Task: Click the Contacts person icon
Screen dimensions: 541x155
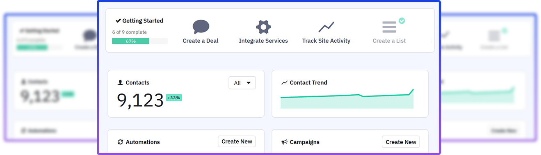Action: pyautogui.click(x=120, y=83)
